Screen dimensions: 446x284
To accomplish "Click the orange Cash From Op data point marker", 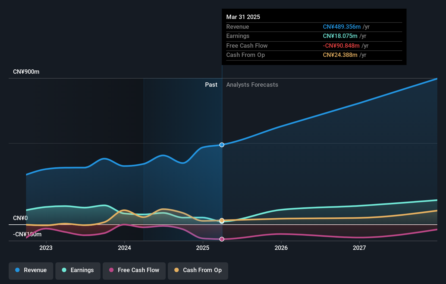I will [222, 220].
